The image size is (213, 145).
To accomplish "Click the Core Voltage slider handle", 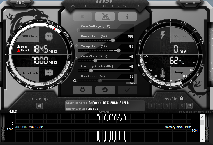I will 78,30.
